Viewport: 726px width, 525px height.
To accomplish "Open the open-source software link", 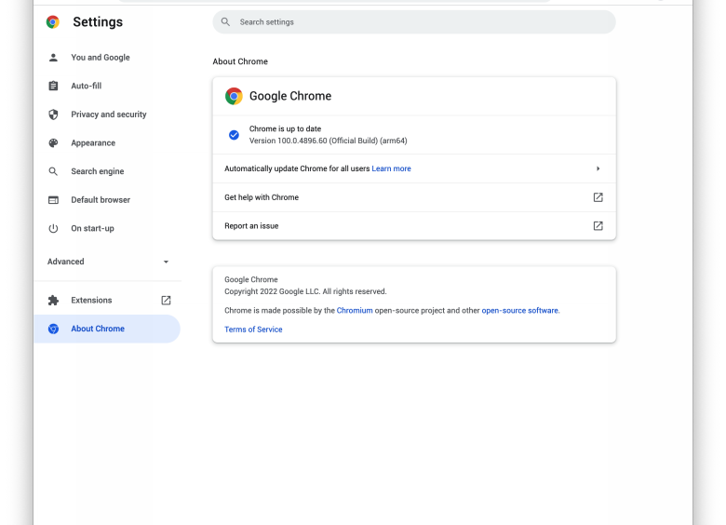I will [519, 310].
